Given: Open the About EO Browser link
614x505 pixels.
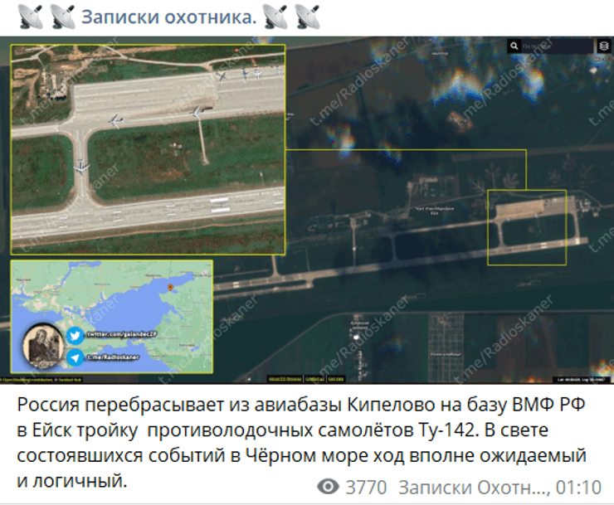Looking at the screenshot, I should (285, 379).
